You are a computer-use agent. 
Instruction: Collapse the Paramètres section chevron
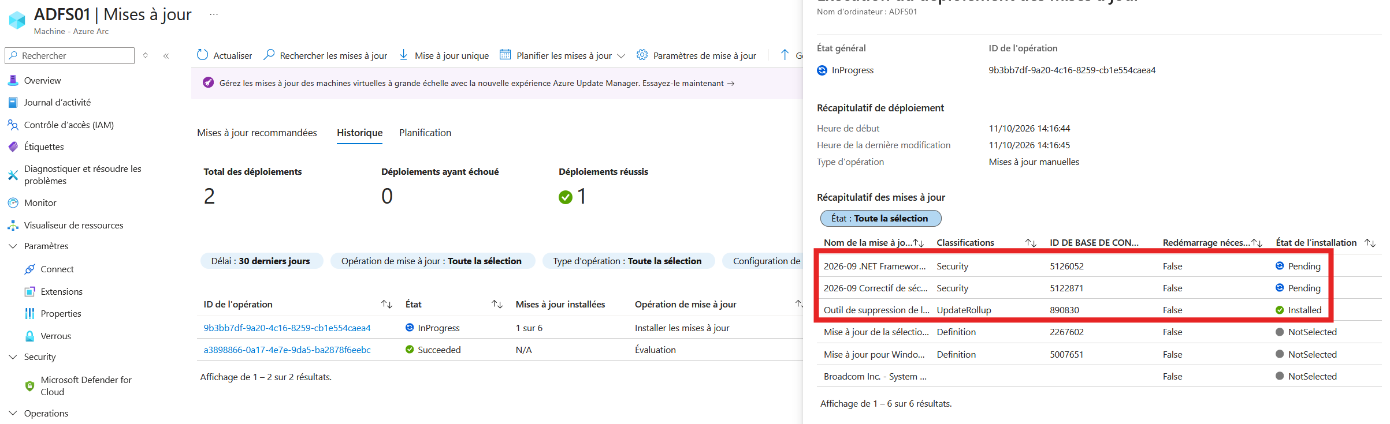(x=13, y=246)
